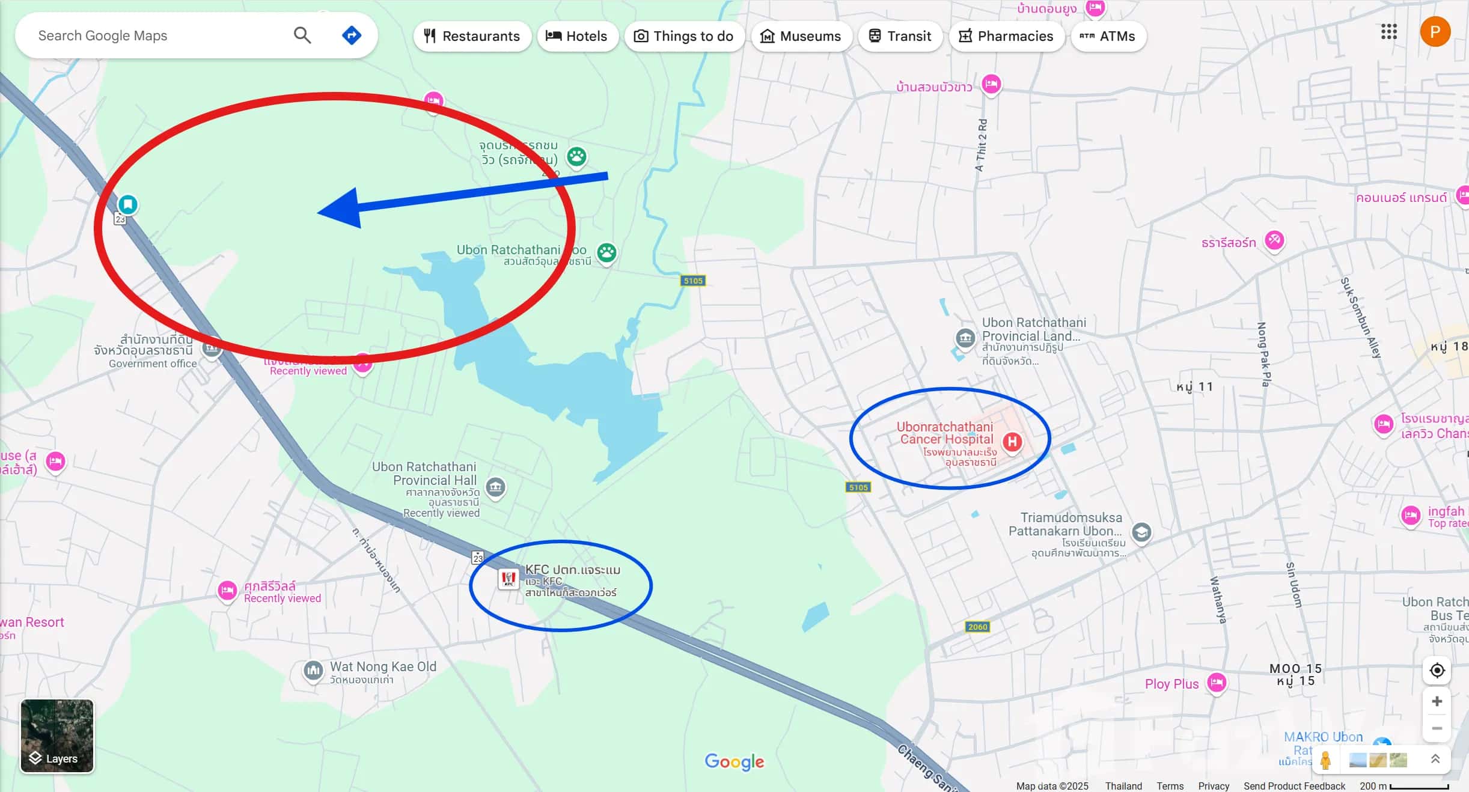Select the Hotels filter chip
1469x792 pixels.
(x=577, y=36)
